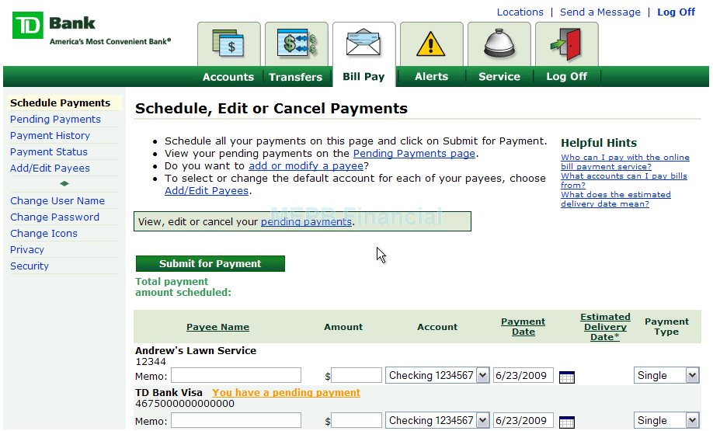
Task: Click amount field for TD Bank Visa
Action: click(x=356, y=421)
